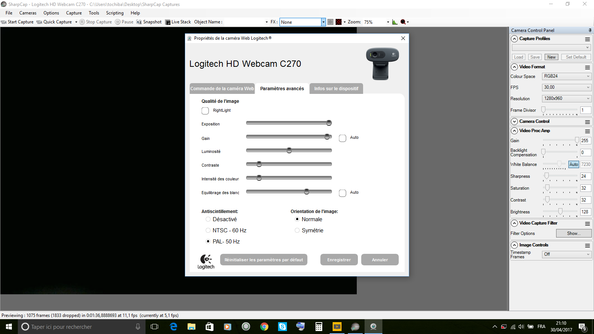Enable Auto for Gain in the dialog
Screen dimensions: 594x334
click(x=343, y=138)
